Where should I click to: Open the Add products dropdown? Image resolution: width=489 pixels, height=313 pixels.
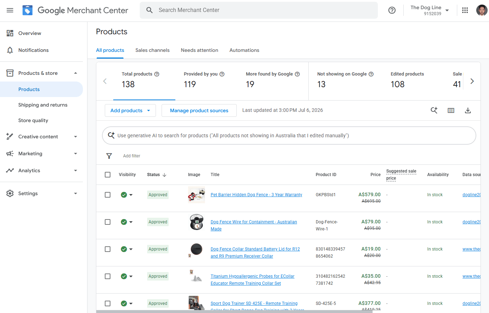(x=130, y=110)
